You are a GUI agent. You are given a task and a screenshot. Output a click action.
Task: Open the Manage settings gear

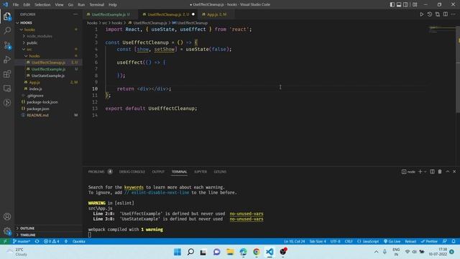pyautogui.click(x=7, y=231)
